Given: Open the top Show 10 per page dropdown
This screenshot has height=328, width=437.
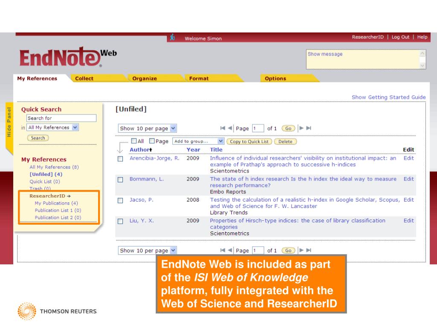Looking at the screenshot, I should (147, 128).
